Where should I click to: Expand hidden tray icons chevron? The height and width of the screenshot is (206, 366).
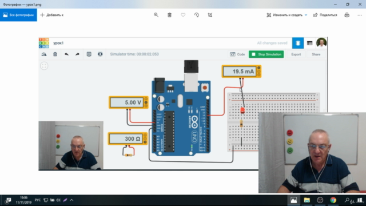(71, 200)
